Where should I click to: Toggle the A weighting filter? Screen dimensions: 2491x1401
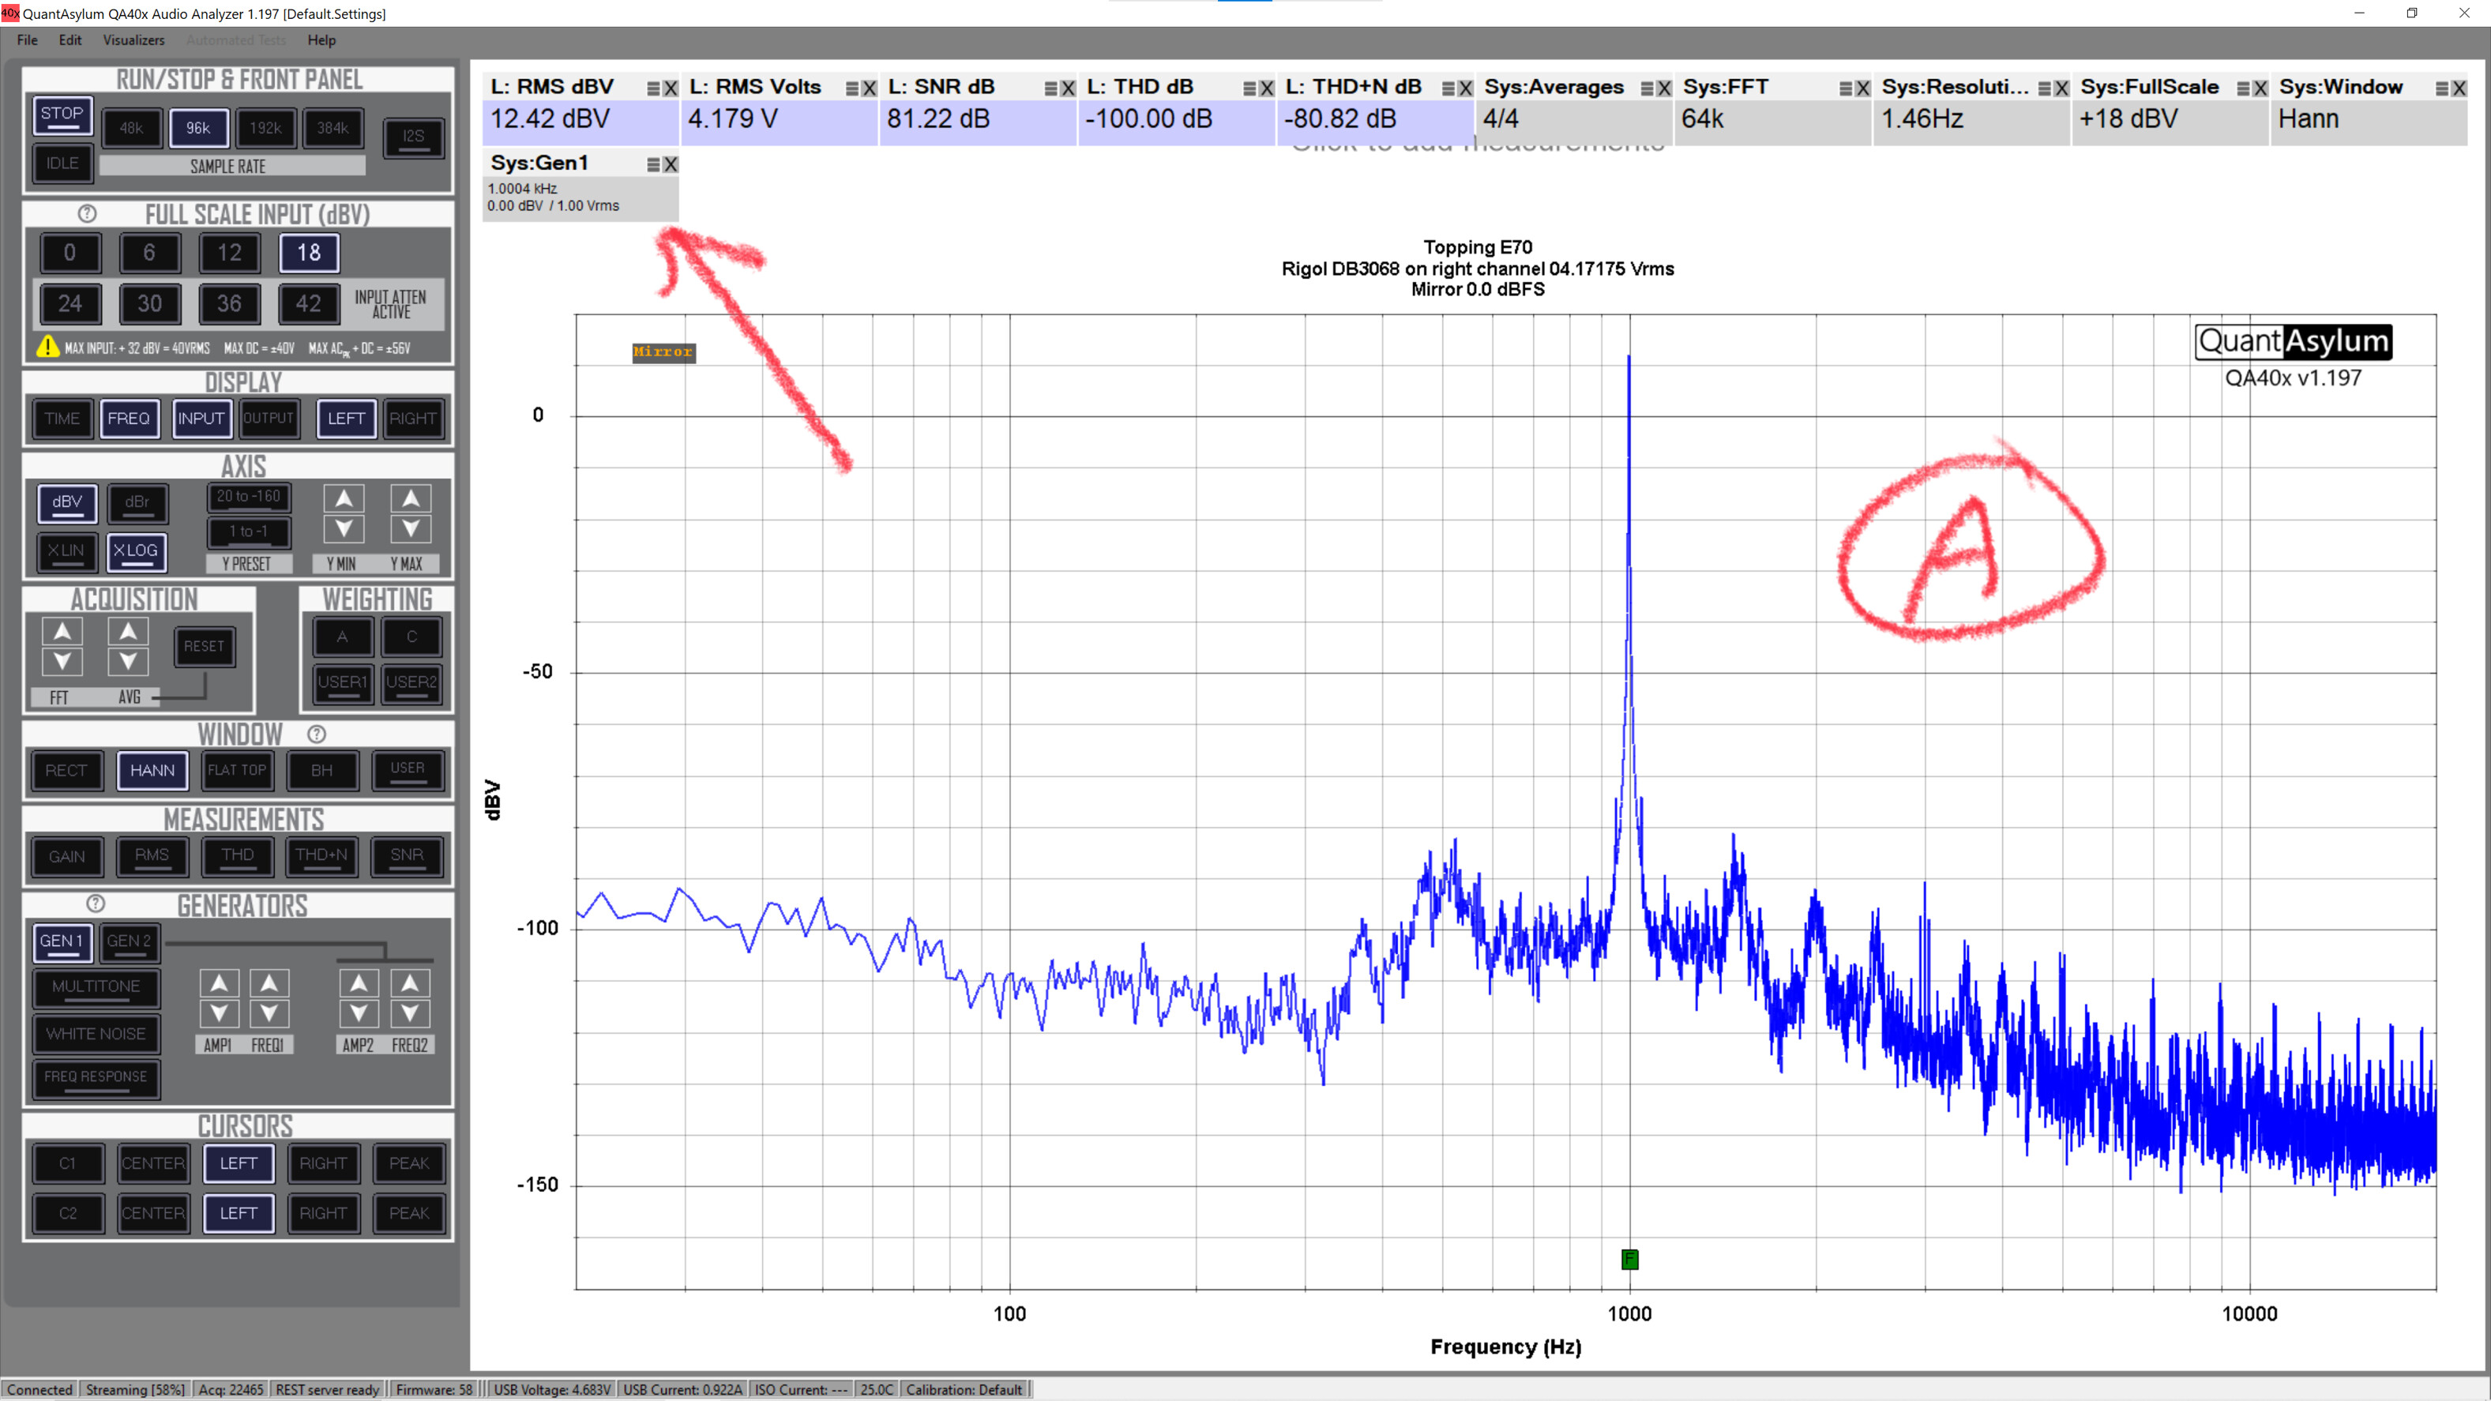(x=342, y=637)
